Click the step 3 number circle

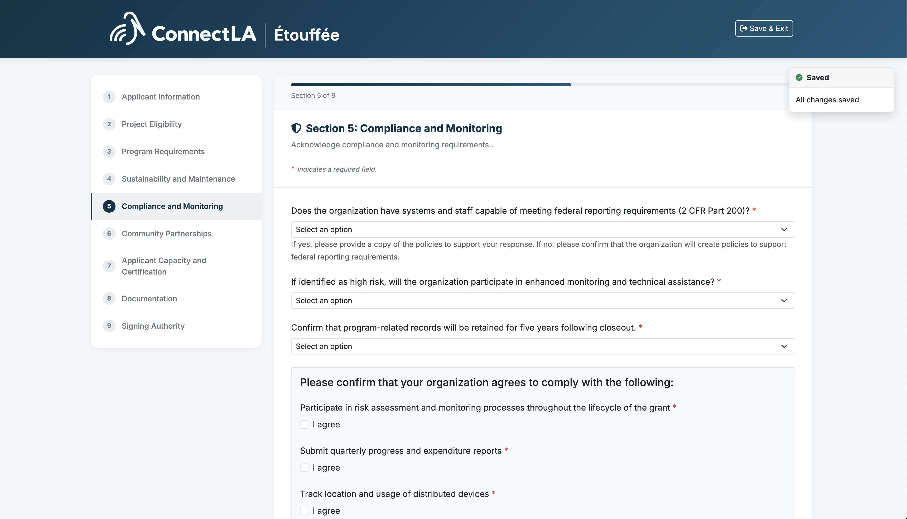click(x=109, y=152)
